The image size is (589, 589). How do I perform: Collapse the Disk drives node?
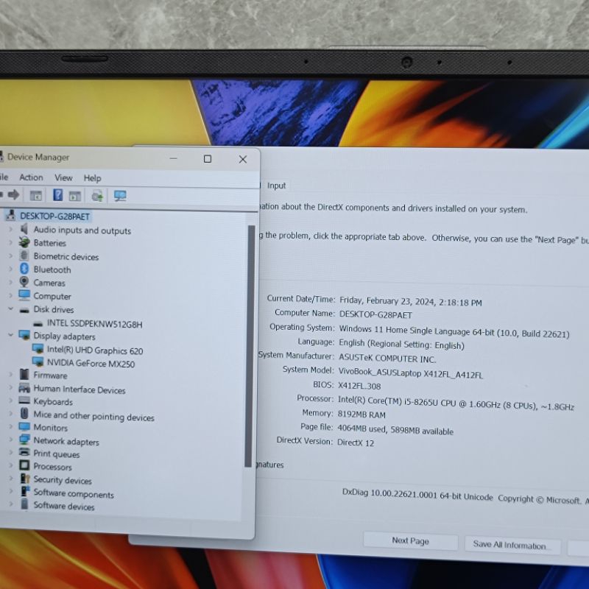coord(10,308)
